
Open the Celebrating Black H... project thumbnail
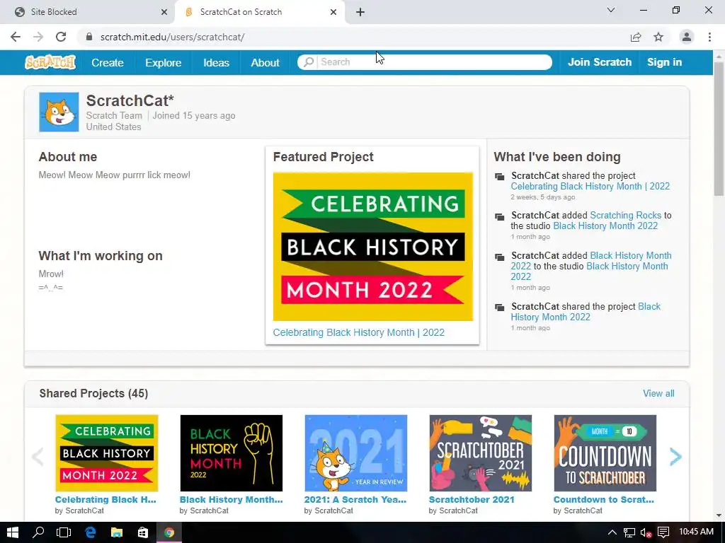point(107,453)
